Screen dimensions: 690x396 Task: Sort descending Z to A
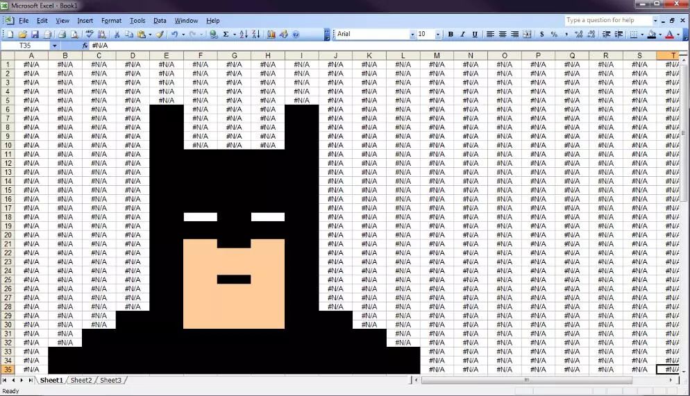pos(256,34)
